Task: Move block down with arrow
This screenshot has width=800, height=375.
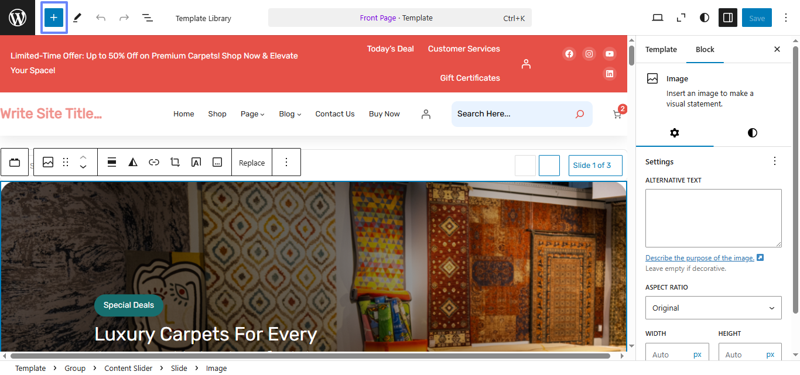Action: 83,167
